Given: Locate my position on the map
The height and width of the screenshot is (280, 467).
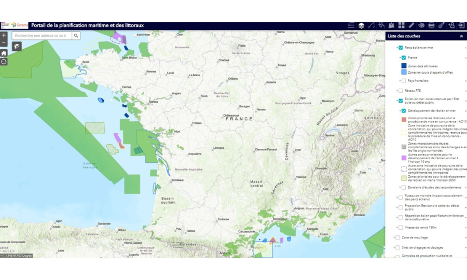Looking at the screenshot, I should [x=4, y=62].
